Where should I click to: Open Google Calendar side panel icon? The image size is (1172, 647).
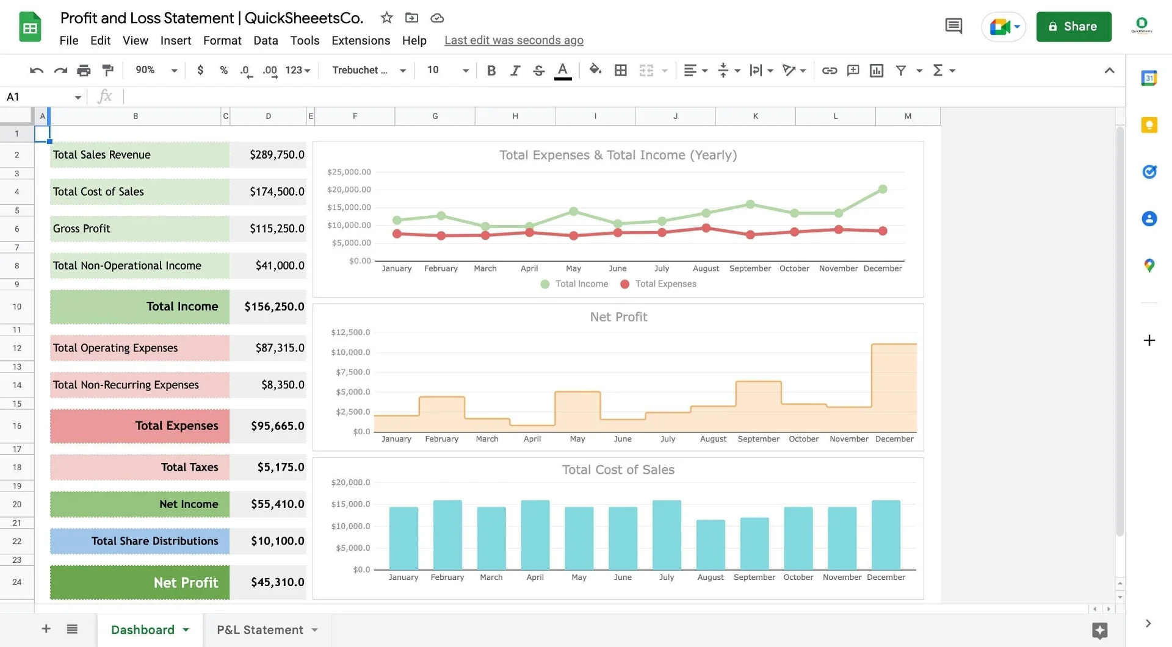click(x=1149, y=78)
